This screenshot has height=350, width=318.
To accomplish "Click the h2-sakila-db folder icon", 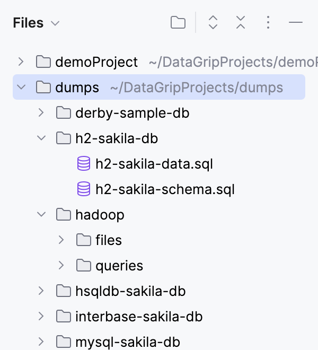I will coord(64,138).
